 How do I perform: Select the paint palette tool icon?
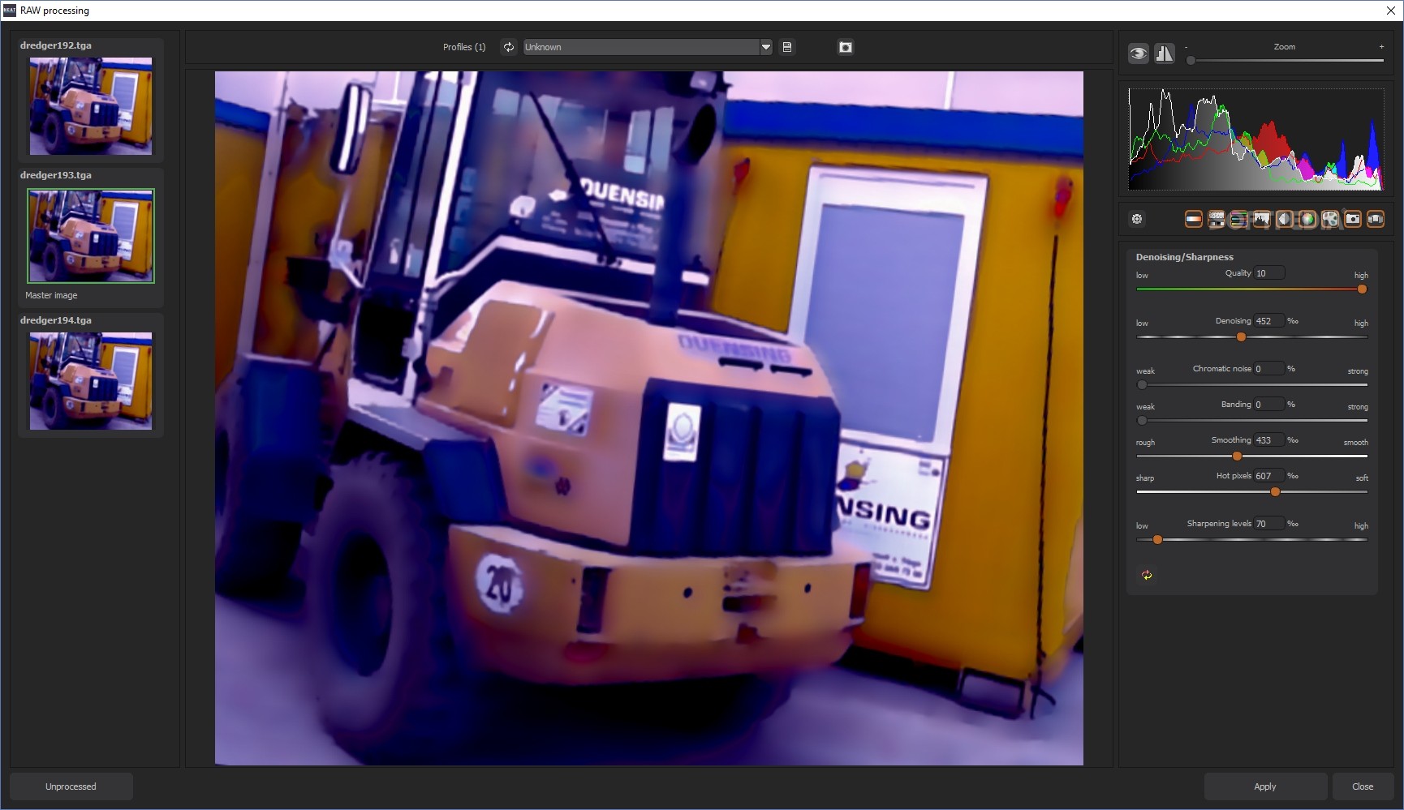(1330, 219)
